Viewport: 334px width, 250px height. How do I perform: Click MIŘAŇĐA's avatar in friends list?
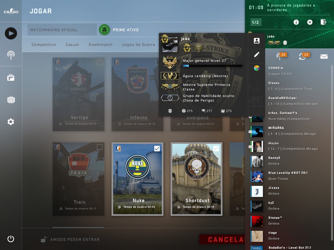[257, 132]
